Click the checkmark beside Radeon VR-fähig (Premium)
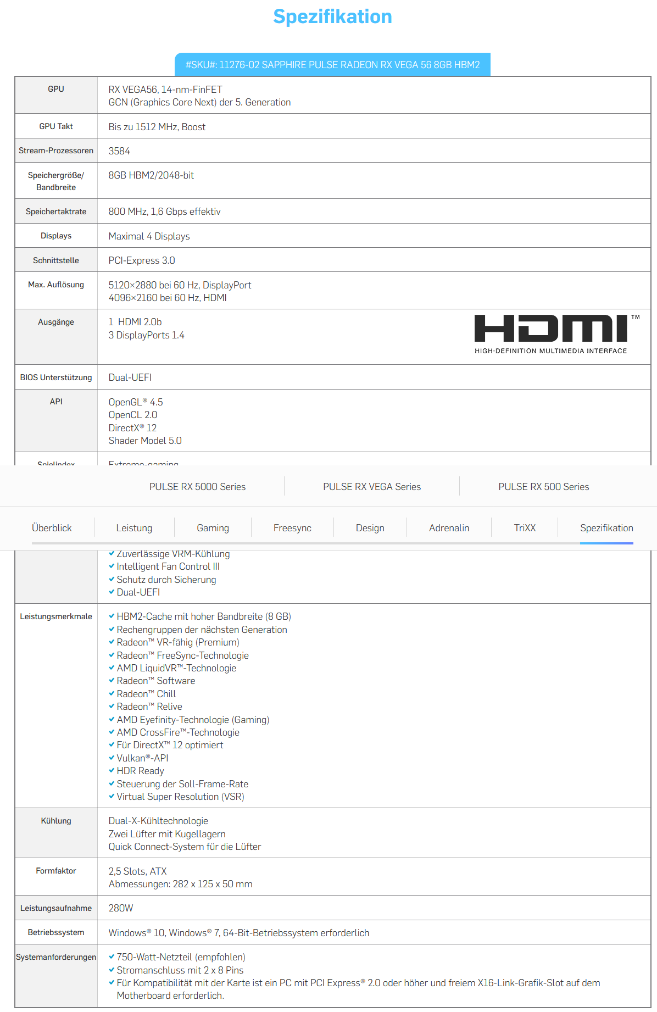This screenshot has width=657, height=1012. [112, 642]
